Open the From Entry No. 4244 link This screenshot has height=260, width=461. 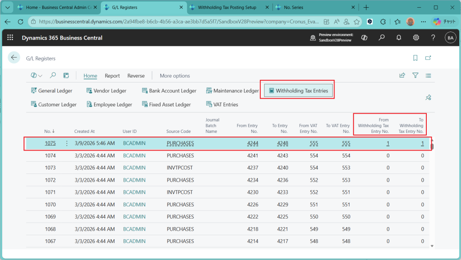click(x=252, y=144)
